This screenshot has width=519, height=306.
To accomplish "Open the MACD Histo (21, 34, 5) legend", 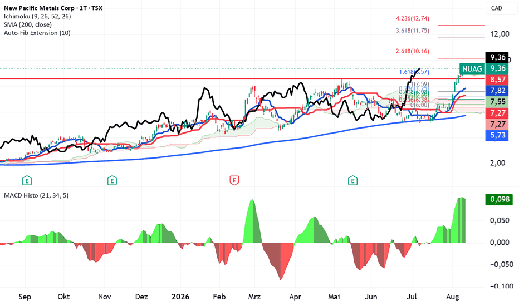I will click(x=36, y=195).
